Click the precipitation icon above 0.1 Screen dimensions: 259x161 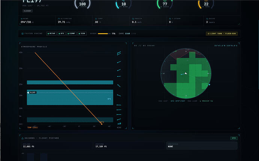pos(133,19)
